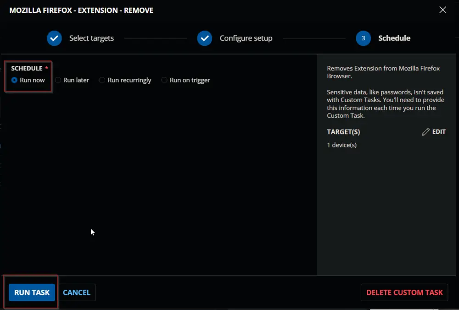Return to the Configure setup step label
This screenshot has height=310, width=459.
coord(246,38)
